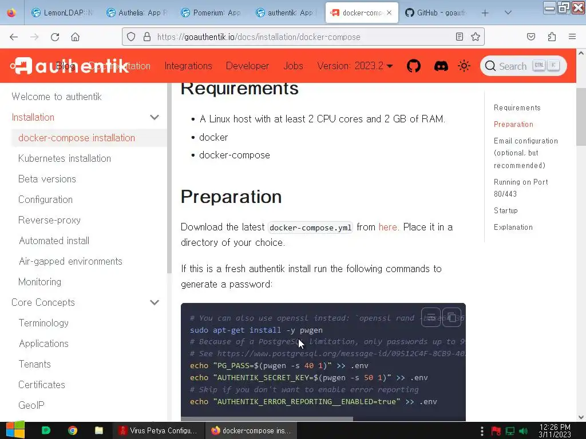This screenshot has width=586, height=439.
Task: Open tracking protection shield icon
Action: coord(131,37)
